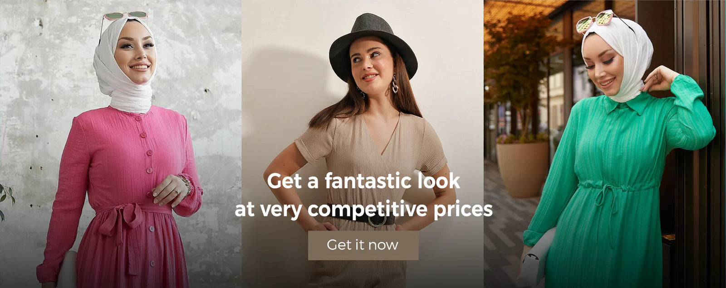Open the pink dress model photo

[x=121, y=144]
